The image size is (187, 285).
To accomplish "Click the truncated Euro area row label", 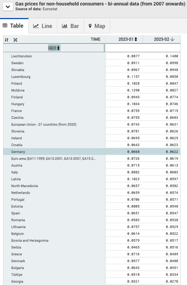I will pos(53,159).
